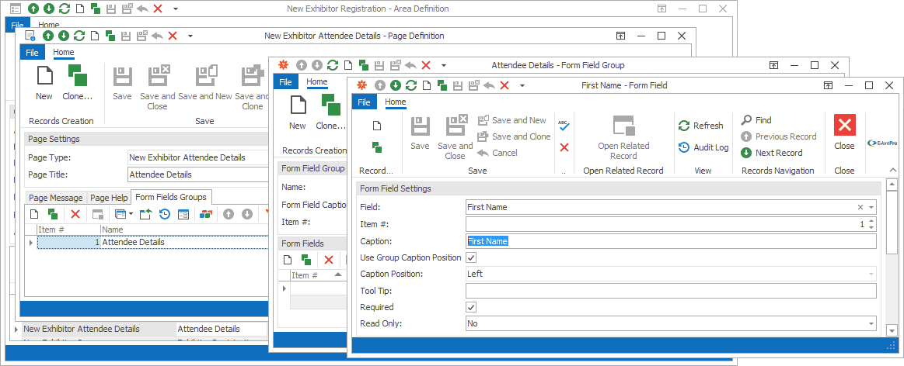Open quick access dropdown in Area Definition title bar

click(x=175, y=9)
